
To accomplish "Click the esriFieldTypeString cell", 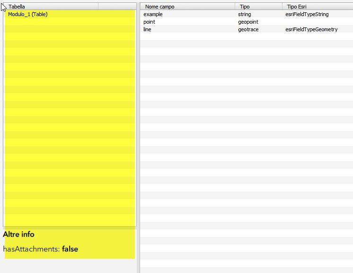I will click(x=307, y=14).
